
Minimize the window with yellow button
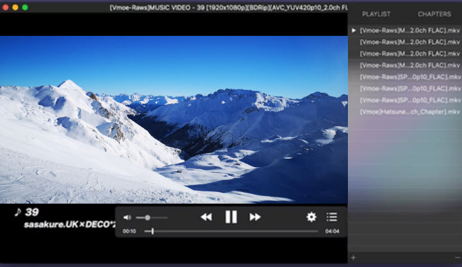coord(15,7)
